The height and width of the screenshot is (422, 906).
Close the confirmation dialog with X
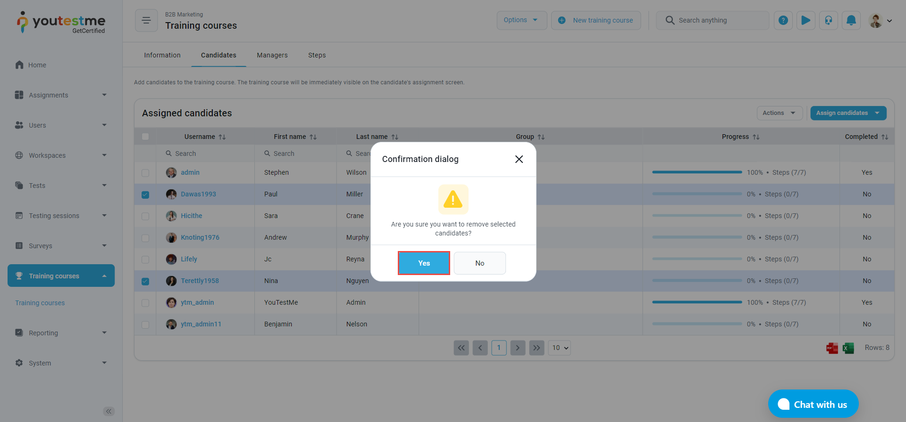click(519, 159)
